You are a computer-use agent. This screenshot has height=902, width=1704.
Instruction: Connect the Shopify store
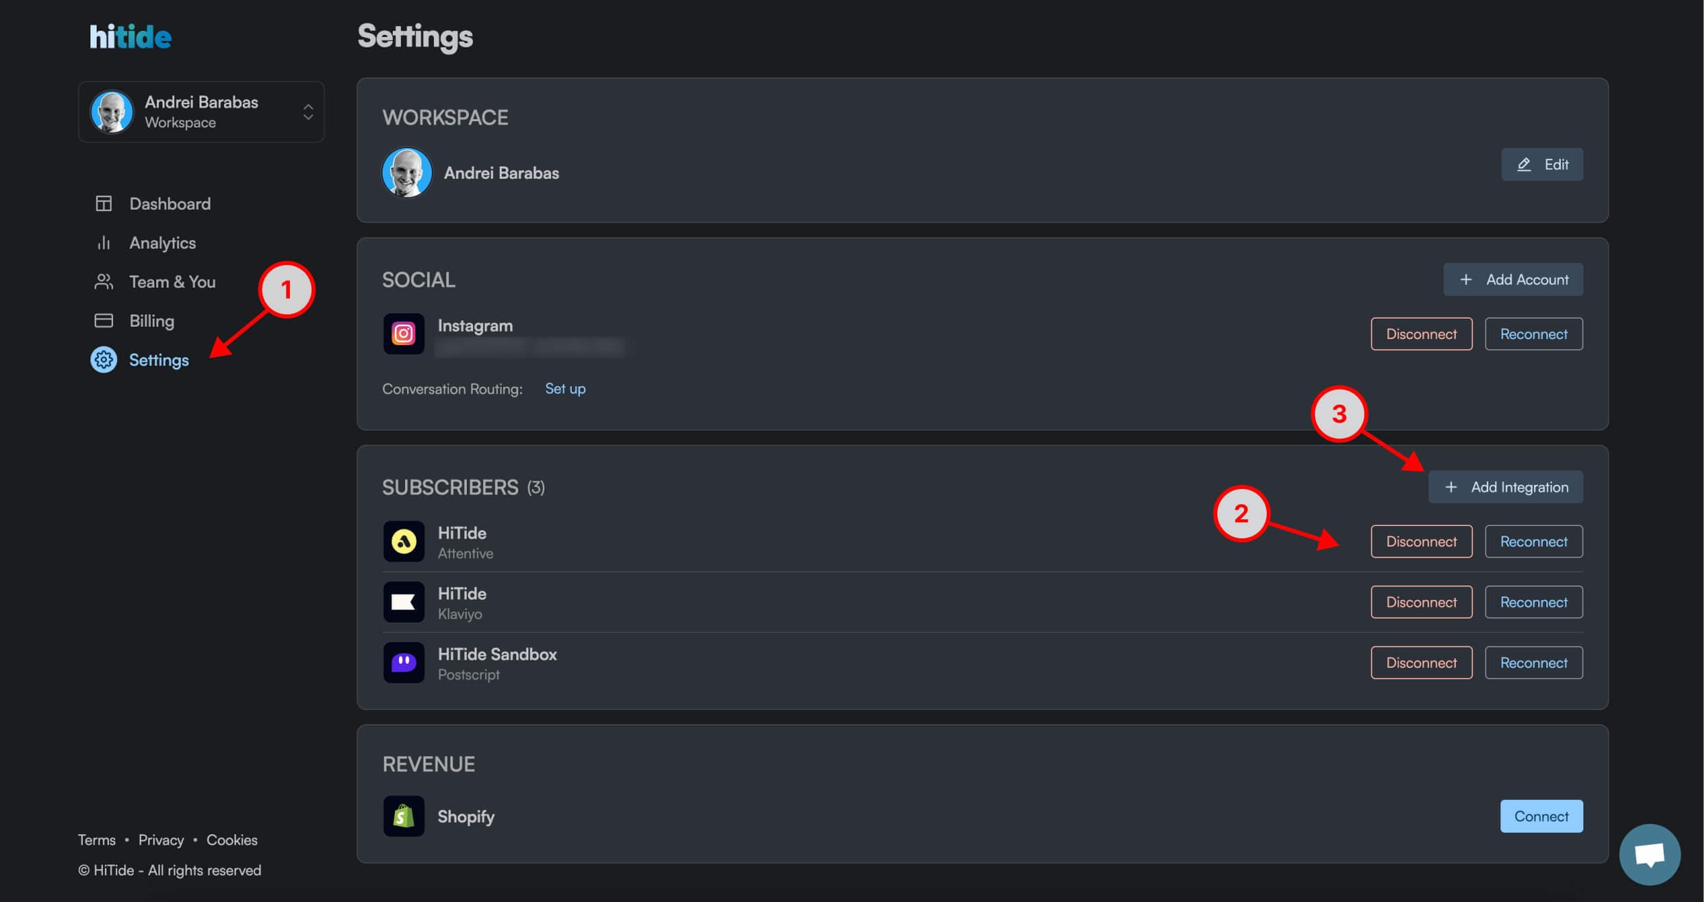point(1541,816)
